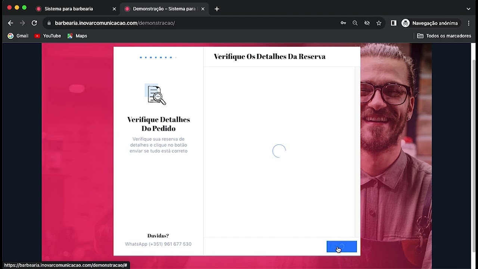Click the zoom magnifier icon in address bar

click(x=355, y=23)
